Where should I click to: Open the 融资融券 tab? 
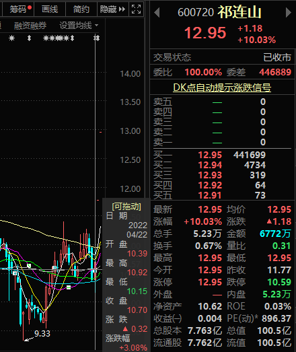(30, 26)
